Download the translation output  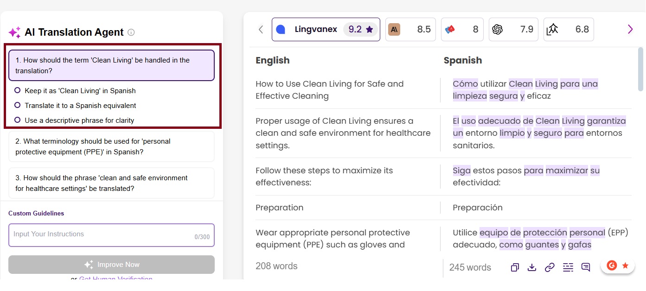532,267
